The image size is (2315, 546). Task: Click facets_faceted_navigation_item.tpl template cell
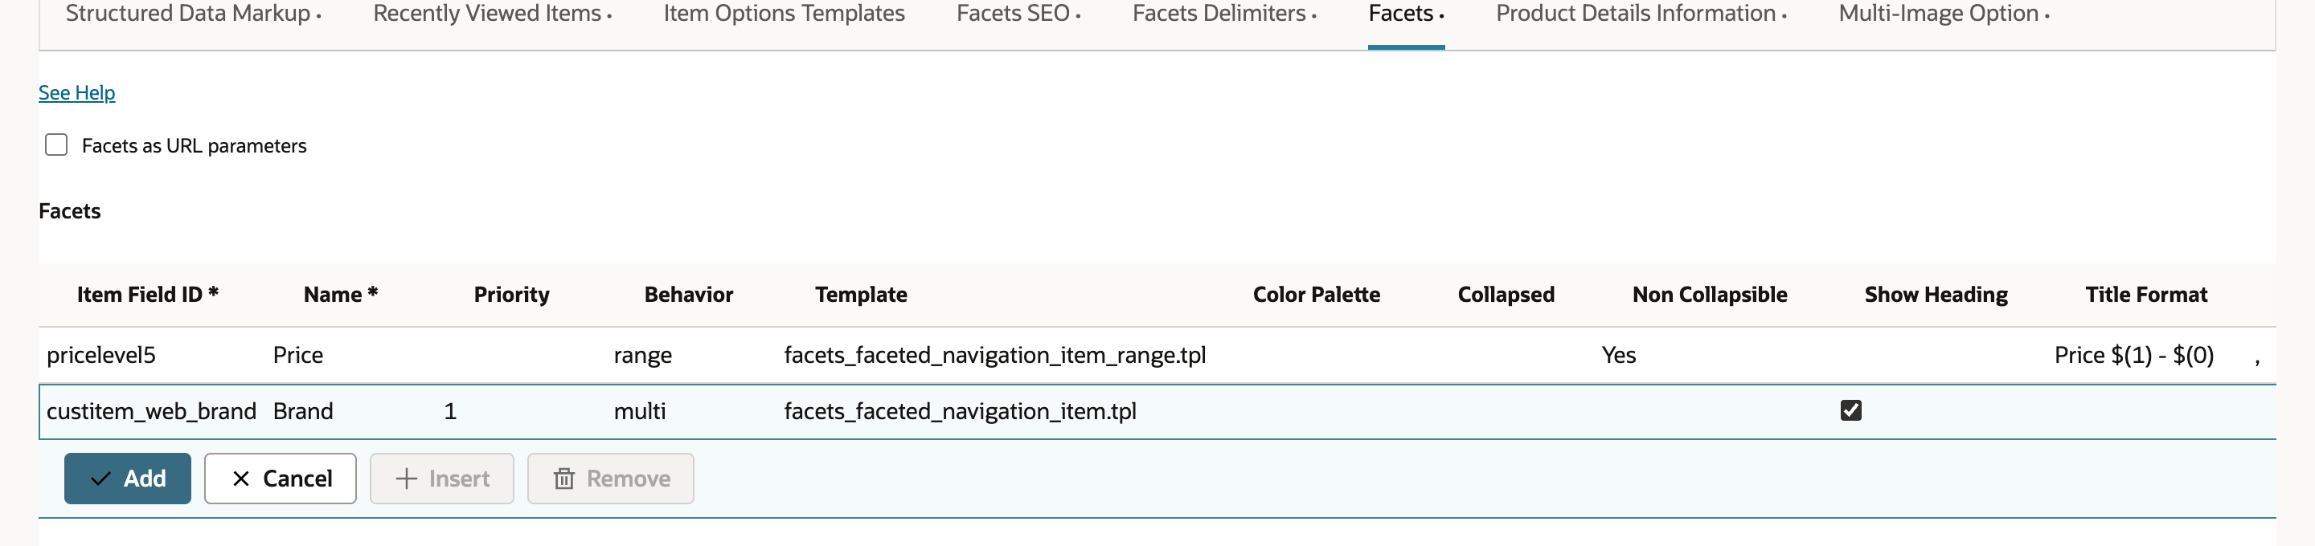[x=960, y=411]
